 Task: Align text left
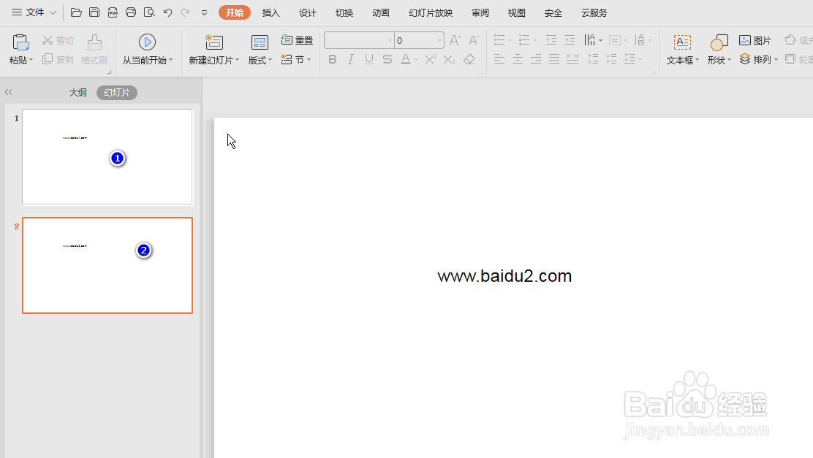click(x=499, y=60)
